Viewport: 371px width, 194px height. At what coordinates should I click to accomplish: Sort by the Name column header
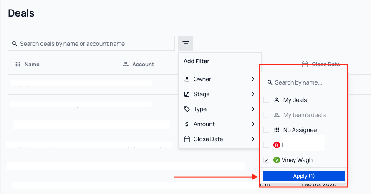point(32,64)
